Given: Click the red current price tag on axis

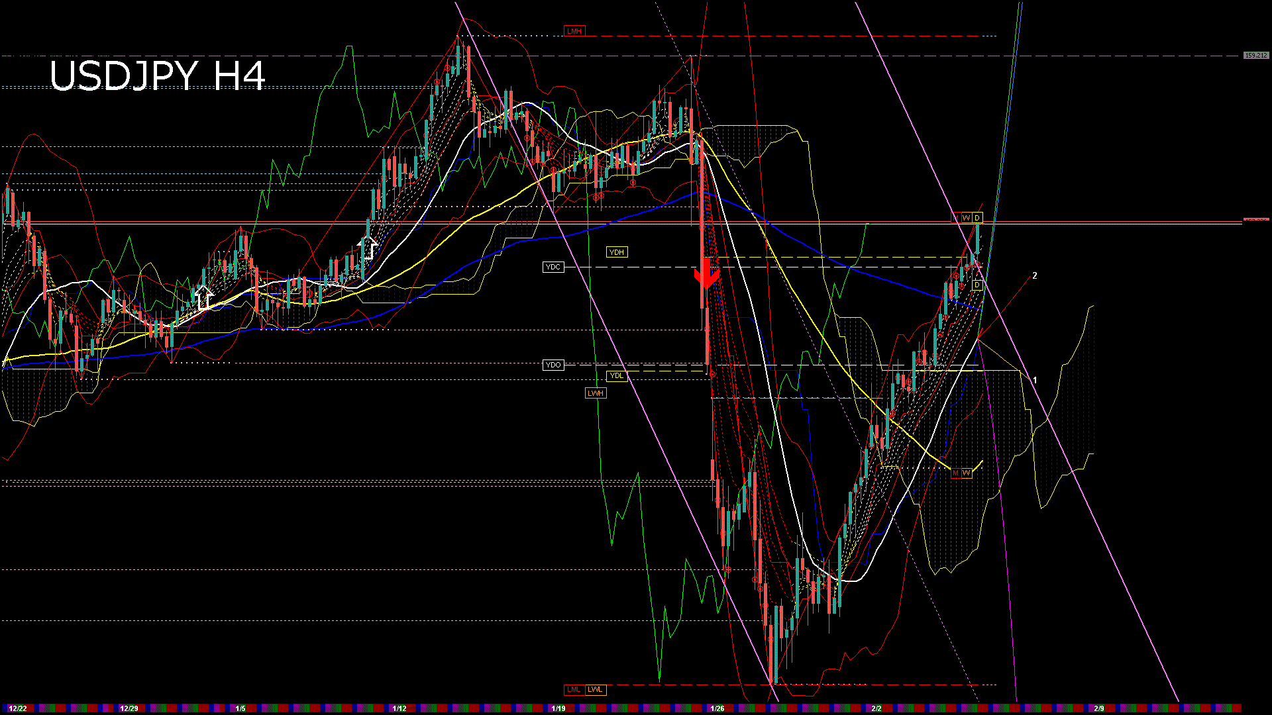Looking at the screenshot, I should (1256, 220).
